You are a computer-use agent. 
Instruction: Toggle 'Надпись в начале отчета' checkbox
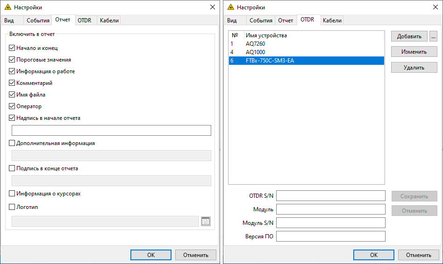(12, 118)
